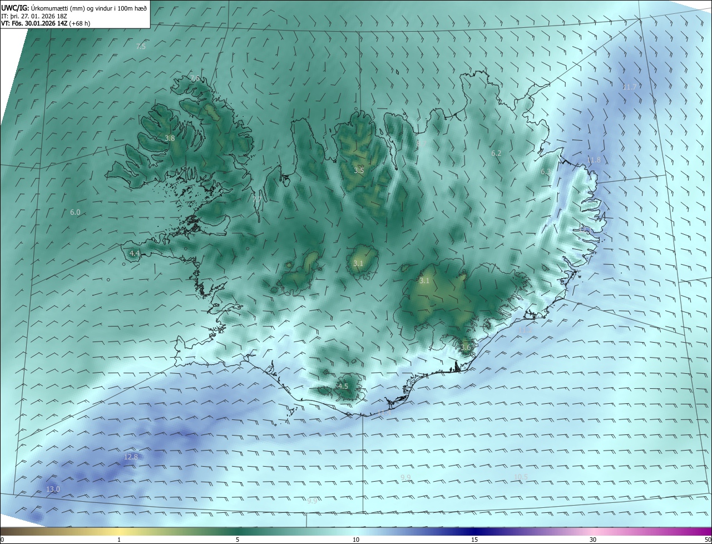Click the '50' tick label on the color scale
The image size is (712, 544).
pyautogui.click(x=708, y=540)
